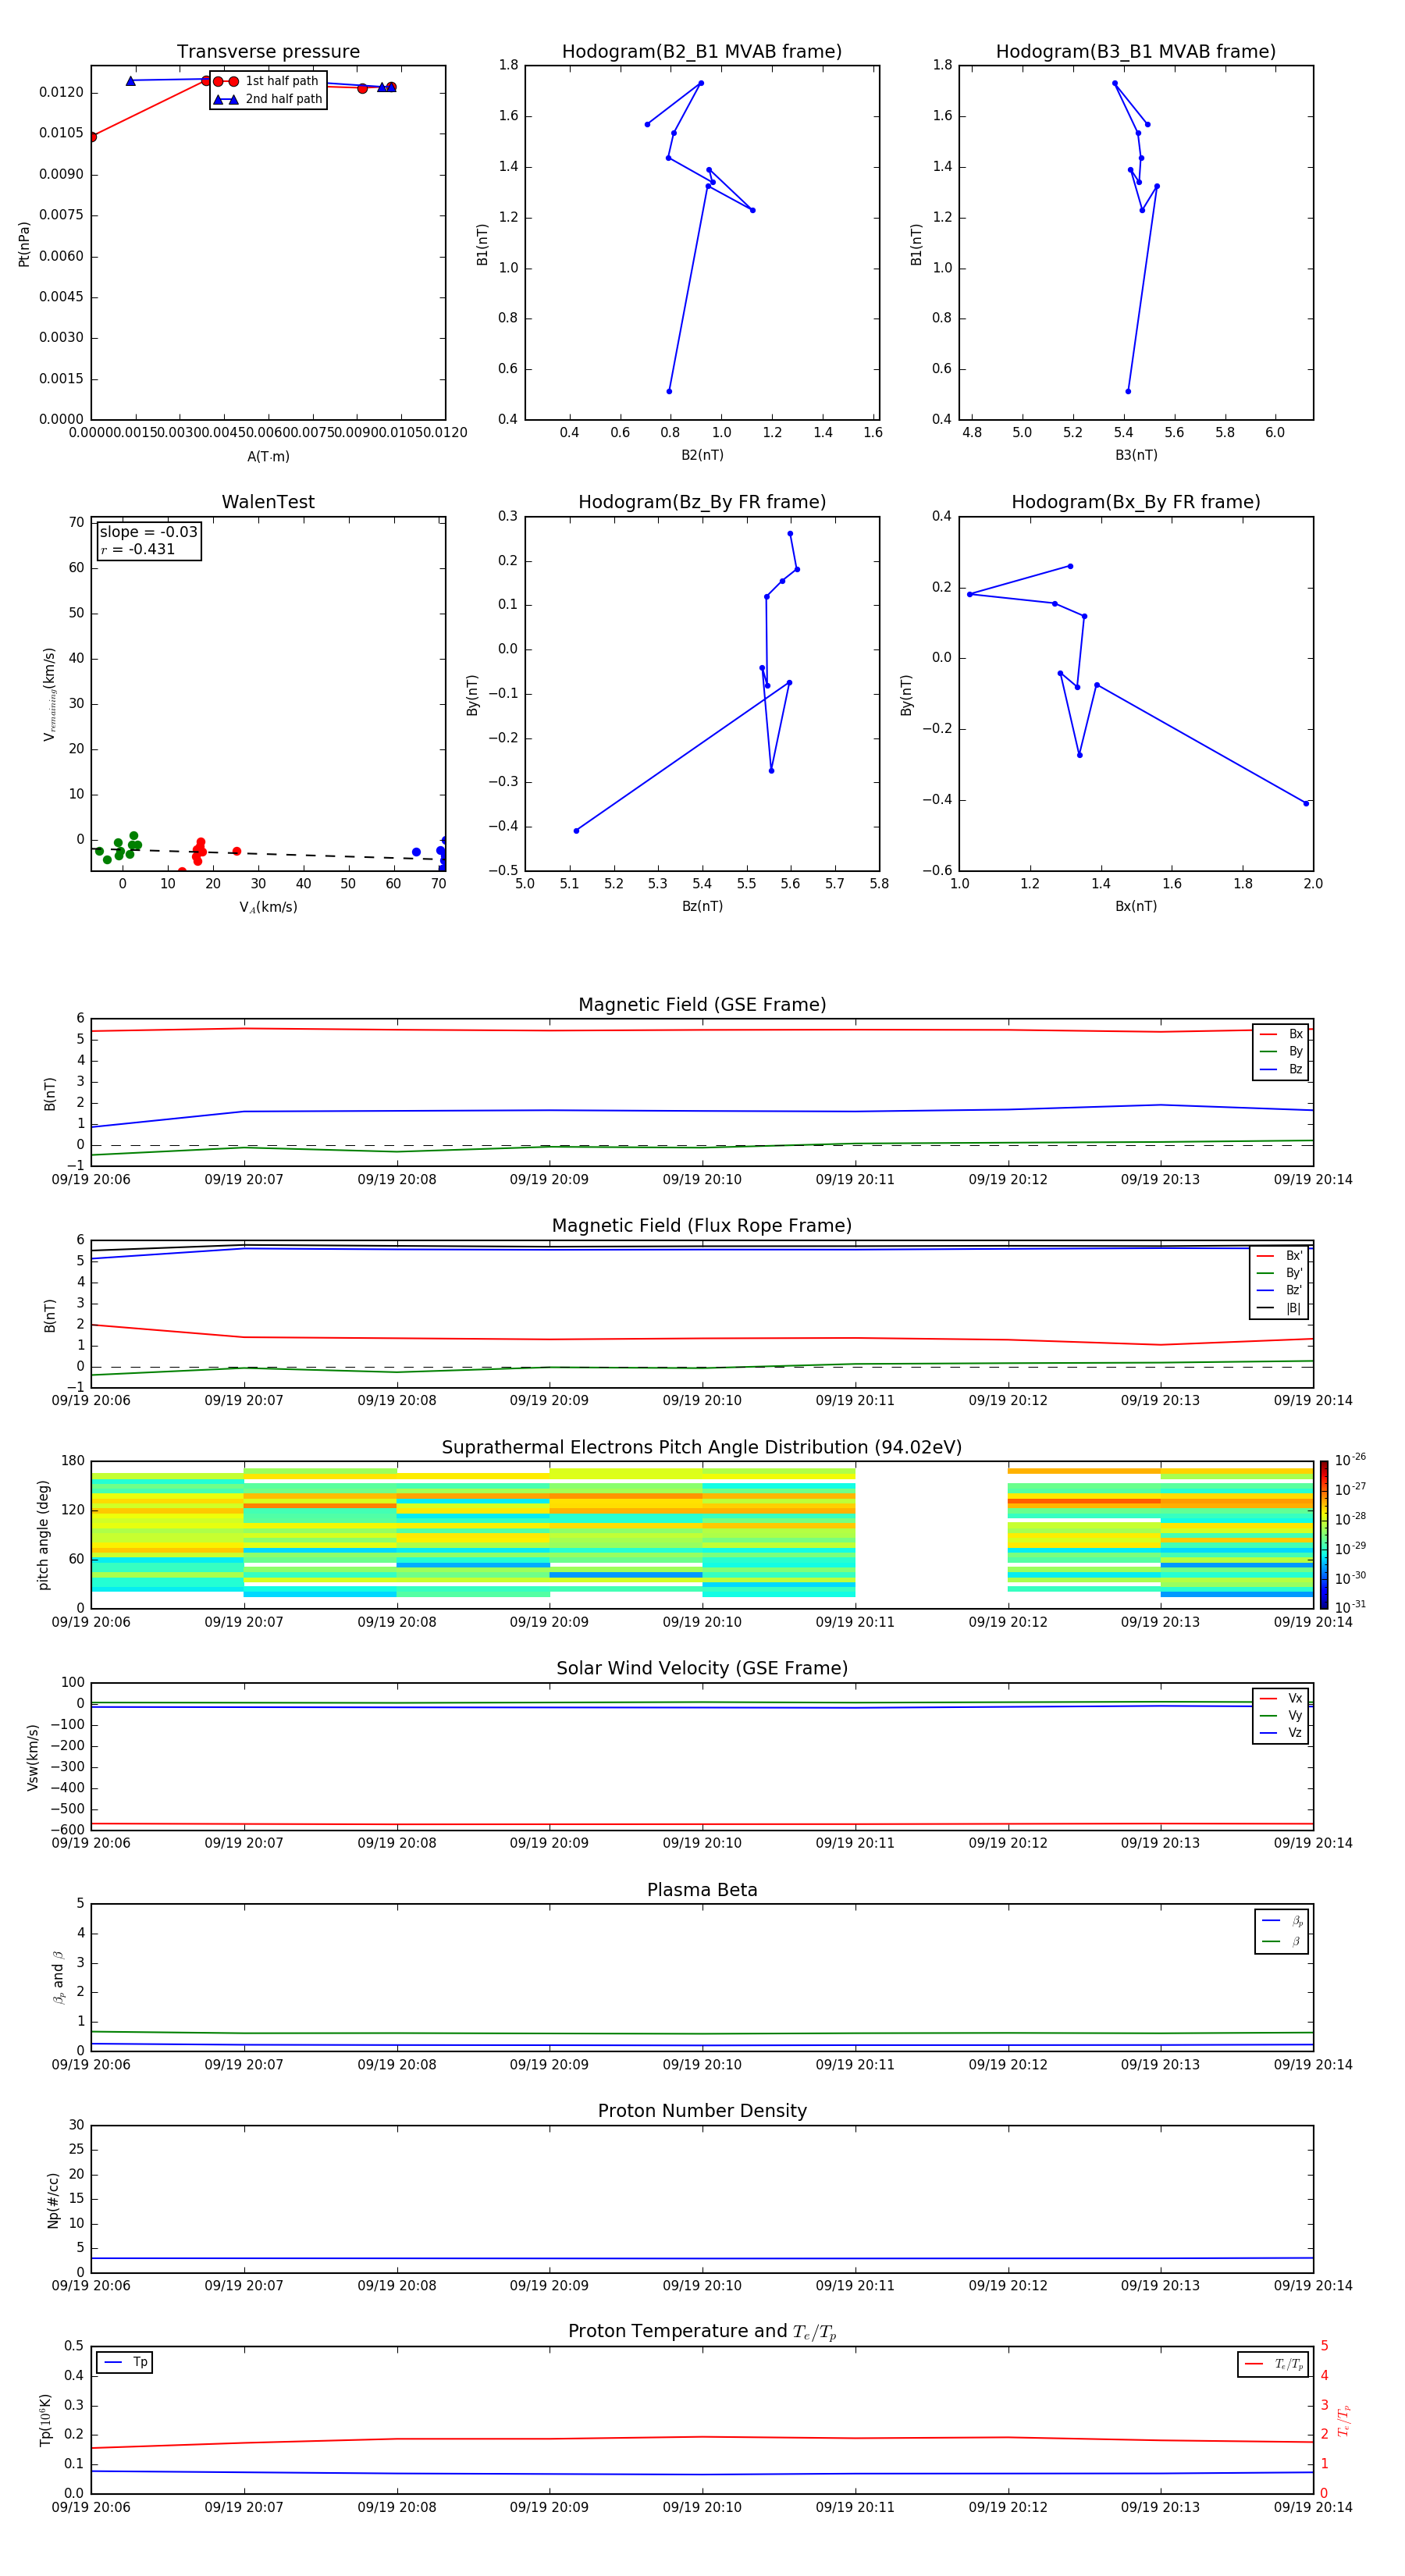The image size is (1405, 2576).
Task: Click the Suprathermal Electrons Pitch Angle Distribution title
Action: (702, 1448)
